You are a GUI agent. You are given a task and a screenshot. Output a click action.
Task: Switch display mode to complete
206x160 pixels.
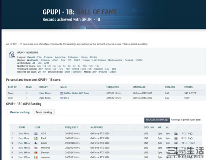click(77, 72)
